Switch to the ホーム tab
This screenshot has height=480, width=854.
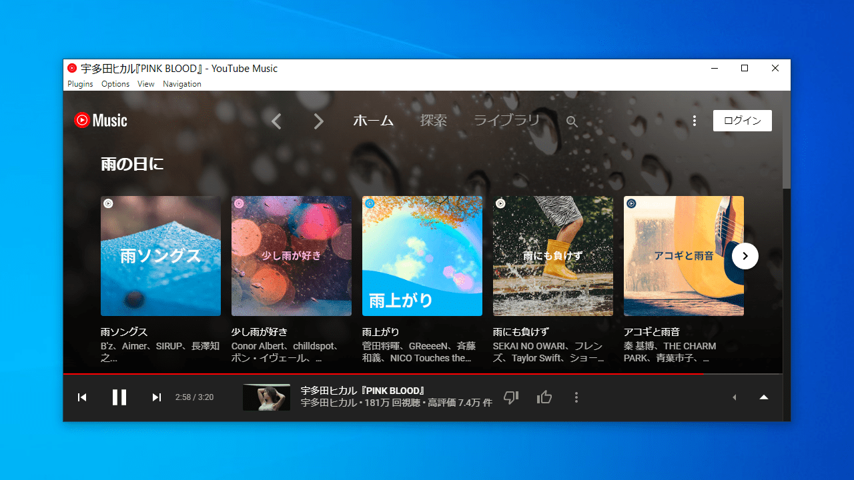373,121
